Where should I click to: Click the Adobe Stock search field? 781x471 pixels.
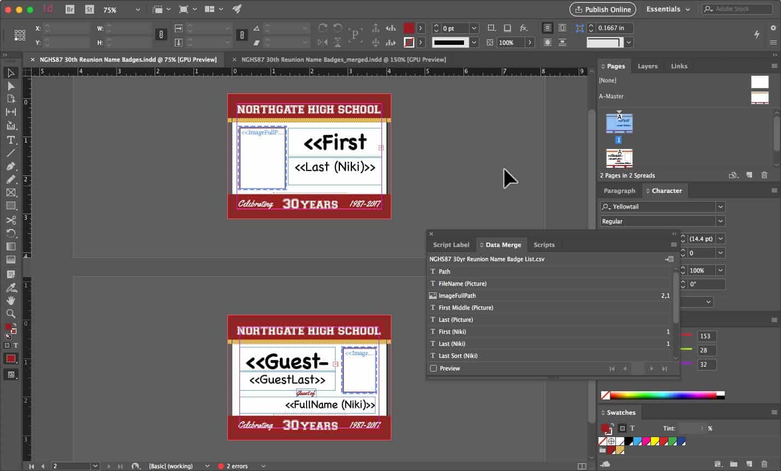click(737, 9)
